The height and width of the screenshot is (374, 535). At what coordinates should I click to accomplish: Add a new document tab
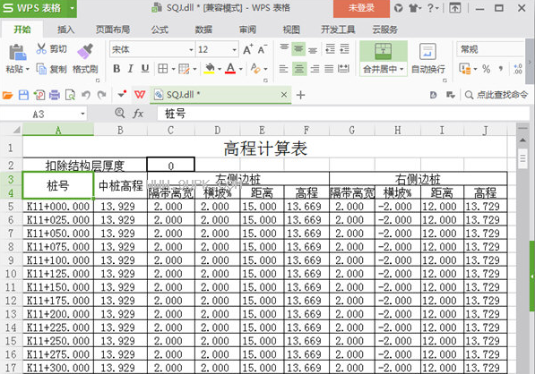300,95
